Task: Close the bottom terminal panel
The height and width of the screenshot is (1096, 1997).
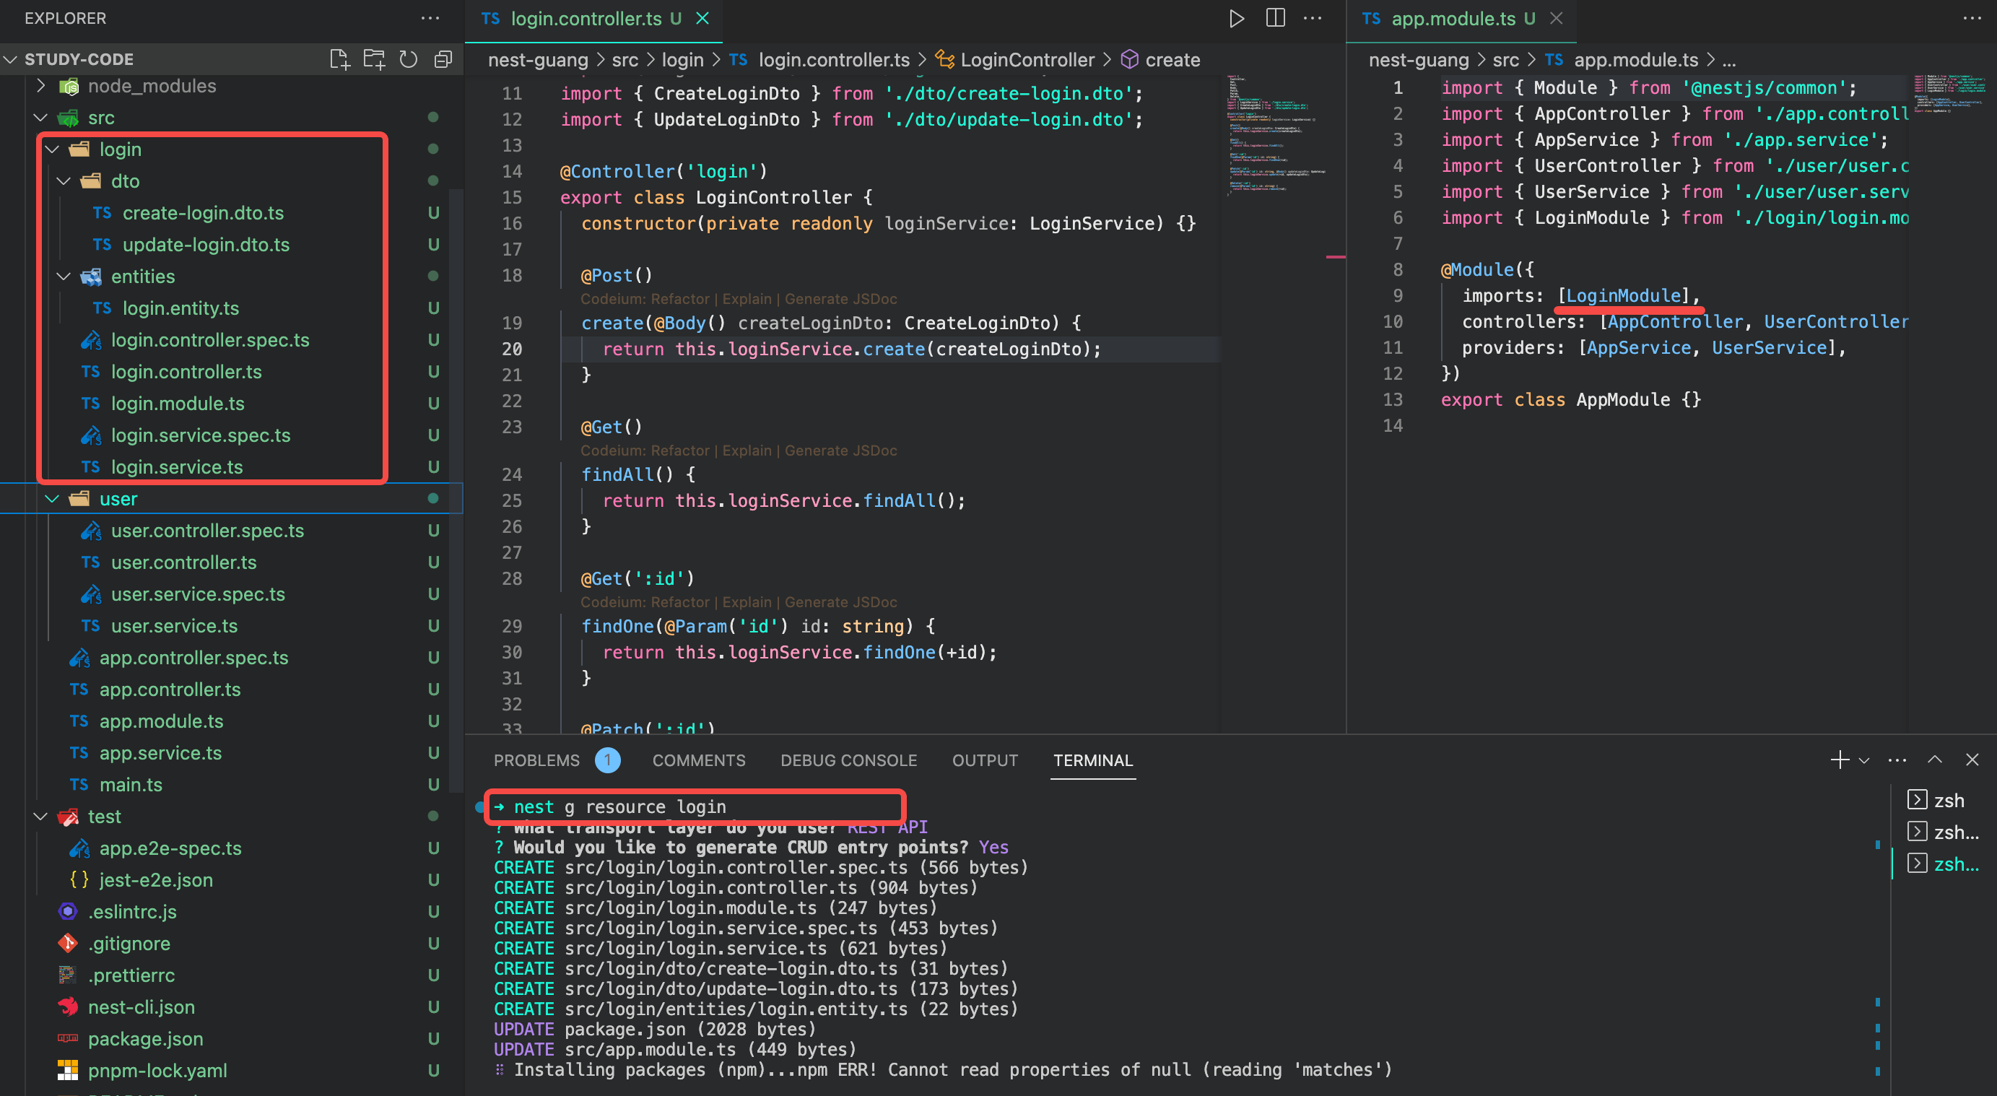Action: tap(1972, 760)
